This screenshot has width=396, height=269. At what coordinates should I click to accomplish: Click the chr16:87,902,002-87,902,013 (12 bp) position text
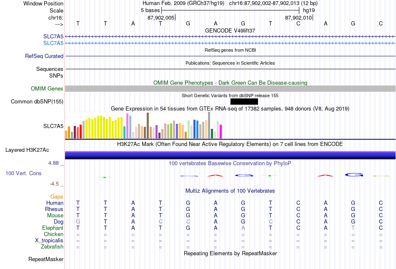pos(273,3)
